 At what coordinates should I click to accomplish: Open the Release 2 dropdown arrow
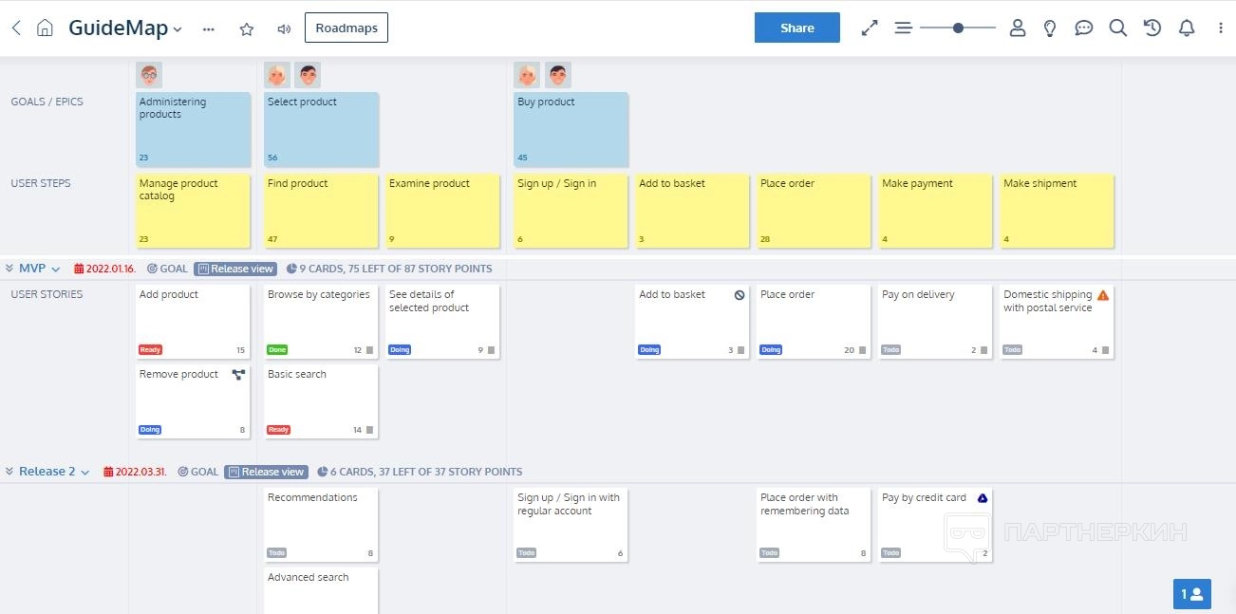pyautogui.click(x=85, y=473)
